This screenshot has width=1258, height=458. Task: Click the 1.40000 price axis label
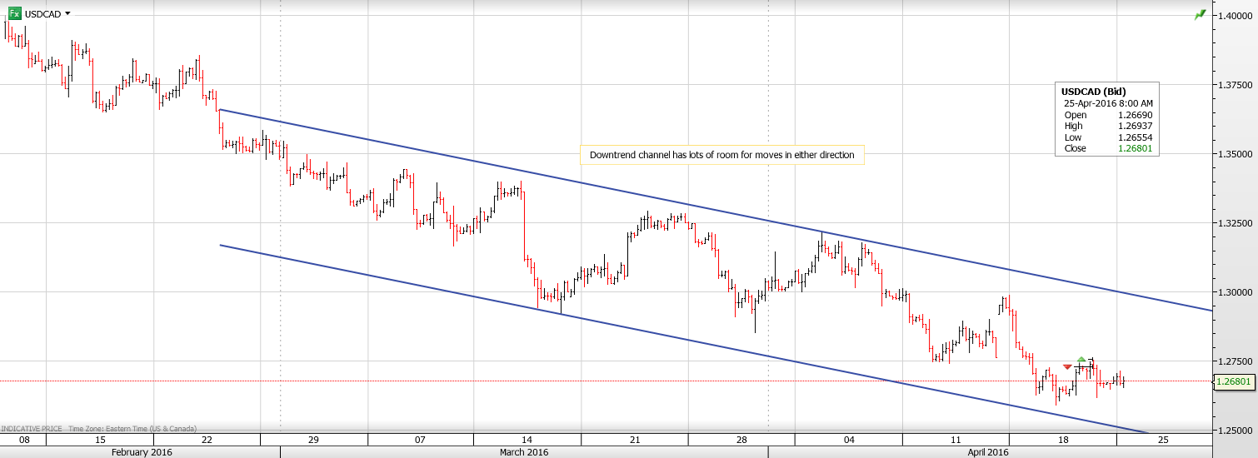pyautogui.click(x=1236, y=16)
